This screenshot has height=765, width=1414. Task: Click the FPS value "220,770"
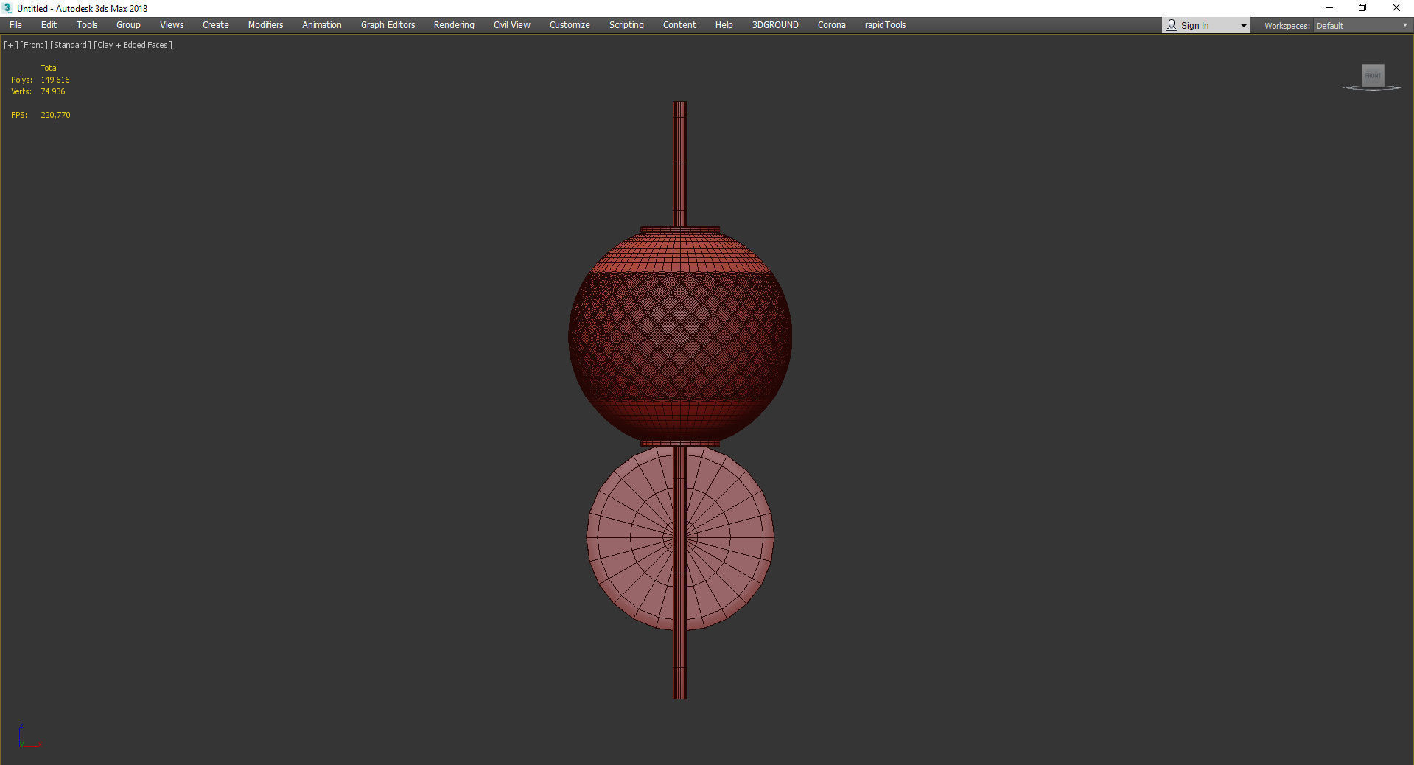(x=56, y=115)
